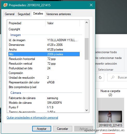
Task: Click No seleccionar nada in Explorer ribbon
Action: coord(108,58)
